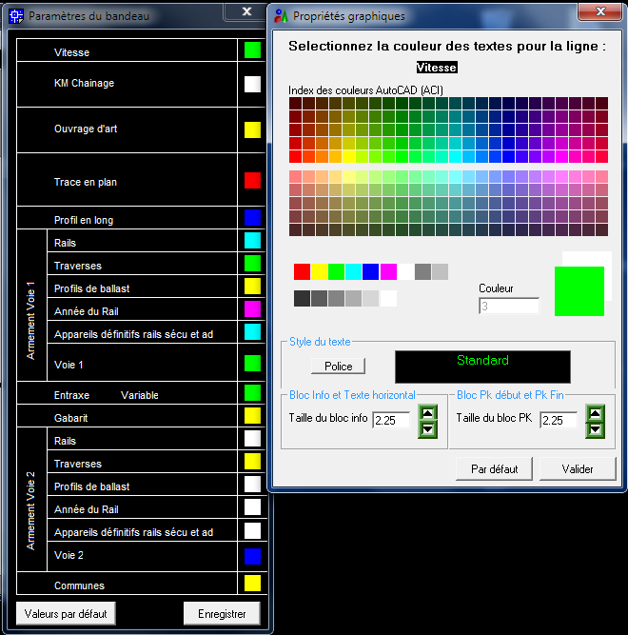Image resolution: width=628 pixels, height=635 pixels.
Task: Click the Armement Voie 1 vertical header
Action: [x=31, y=320]
